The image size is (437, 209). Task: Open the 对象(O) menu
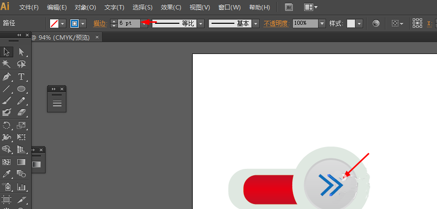click(85, 7)
